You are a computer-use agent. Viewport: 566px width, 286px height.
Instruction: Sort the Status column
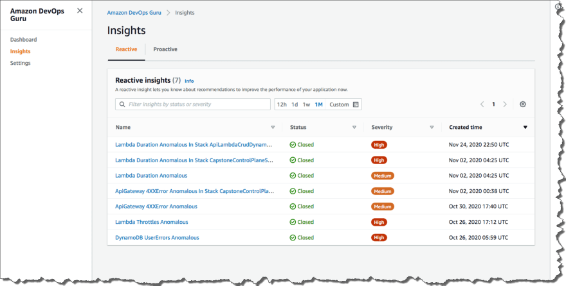[354, 128]
